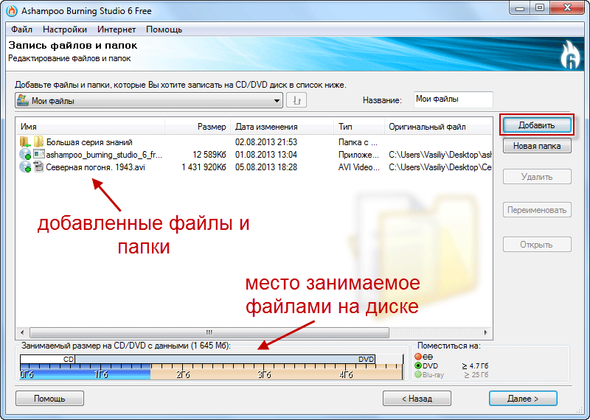Image resolution: width=590 pixels, height=420 pixels.
Task: Click the application icon of ashampoo_burning_studio_6_fr
Action: tap(39, 154)
